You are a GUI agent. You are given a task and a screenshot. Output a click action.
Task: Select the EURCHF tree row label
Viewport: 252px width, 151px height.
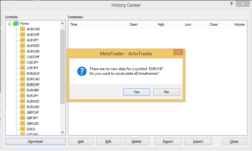pos(33,85)
